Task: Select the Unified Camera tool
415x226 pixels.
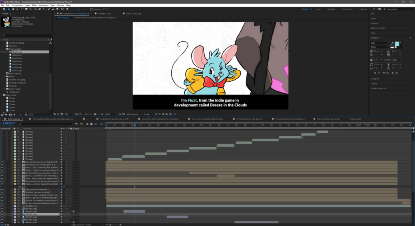Action: point(26,9)
